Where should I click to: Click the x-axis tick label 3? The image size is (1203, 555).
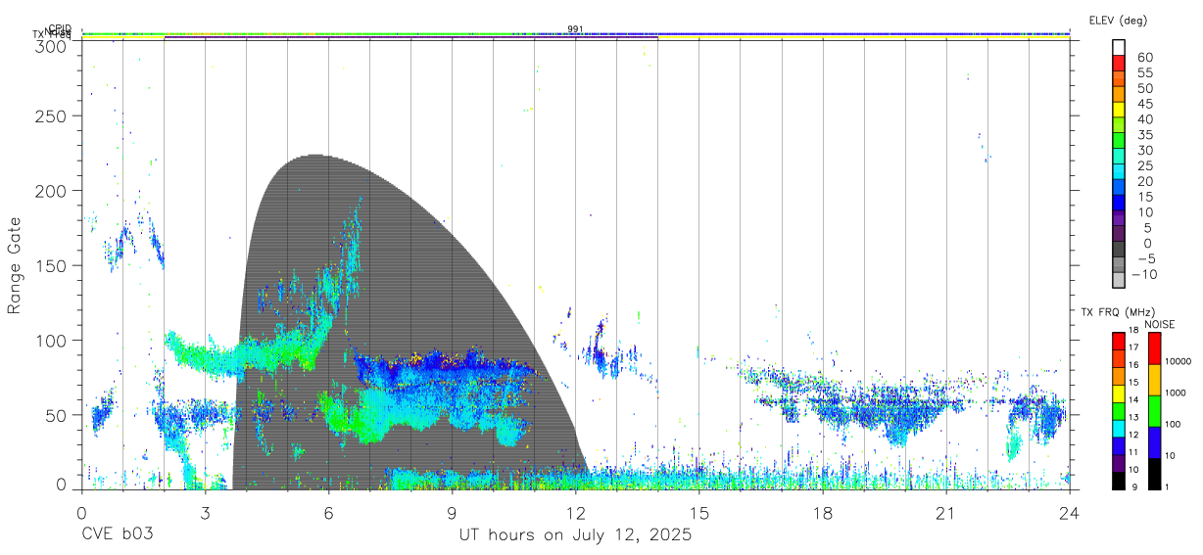point(205,513)
